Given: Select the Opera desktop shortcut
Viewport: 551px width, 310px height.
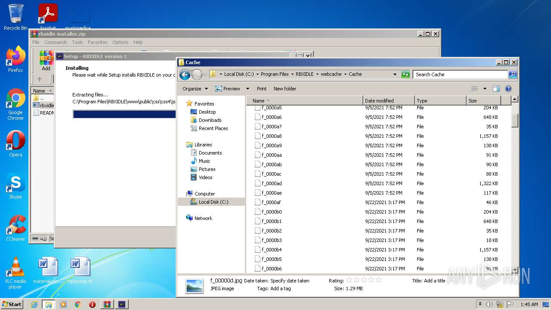Looking at the screenshot, I should point(15,144).
